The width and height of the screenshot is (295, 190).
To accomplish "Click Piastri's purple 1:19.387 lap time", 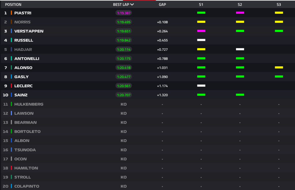I will point(124,13).
